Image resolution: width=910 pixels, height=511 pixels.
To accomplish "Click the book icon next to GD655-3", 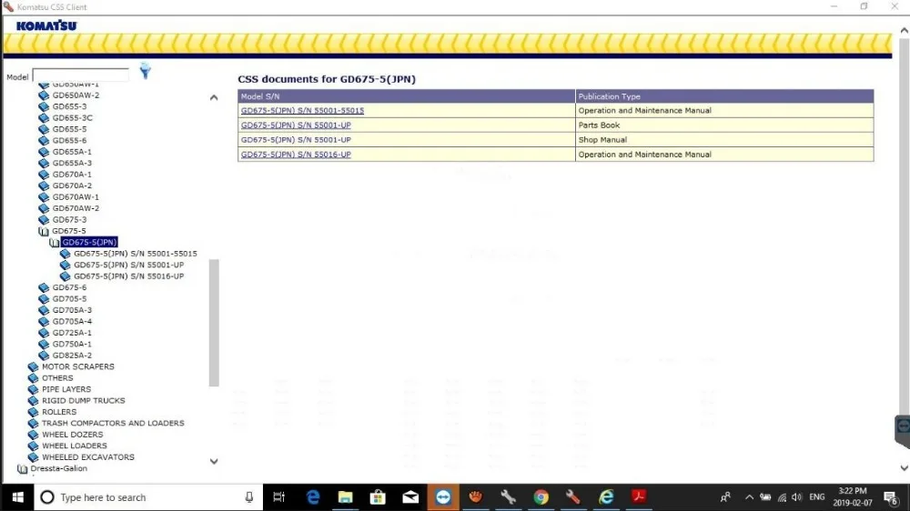I will (44, 106).
